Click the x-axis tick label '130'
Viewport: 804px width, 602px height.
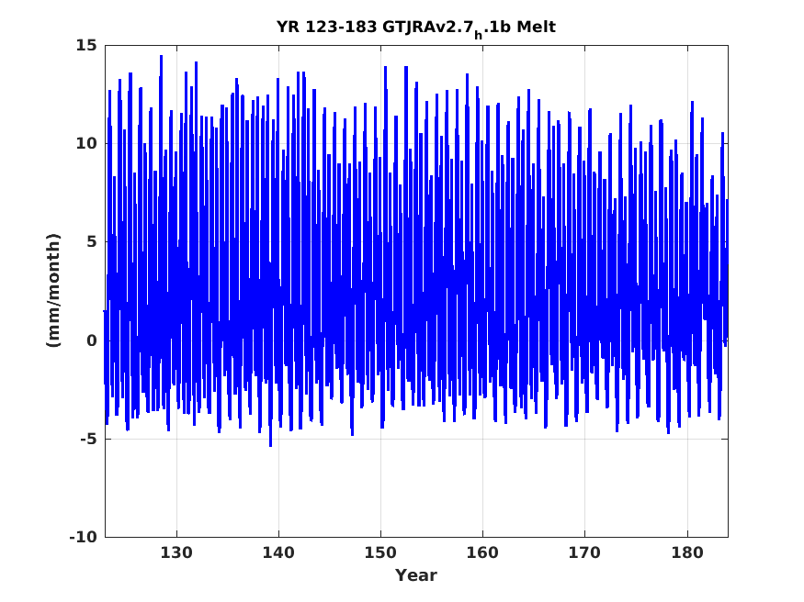coord(176,553)
